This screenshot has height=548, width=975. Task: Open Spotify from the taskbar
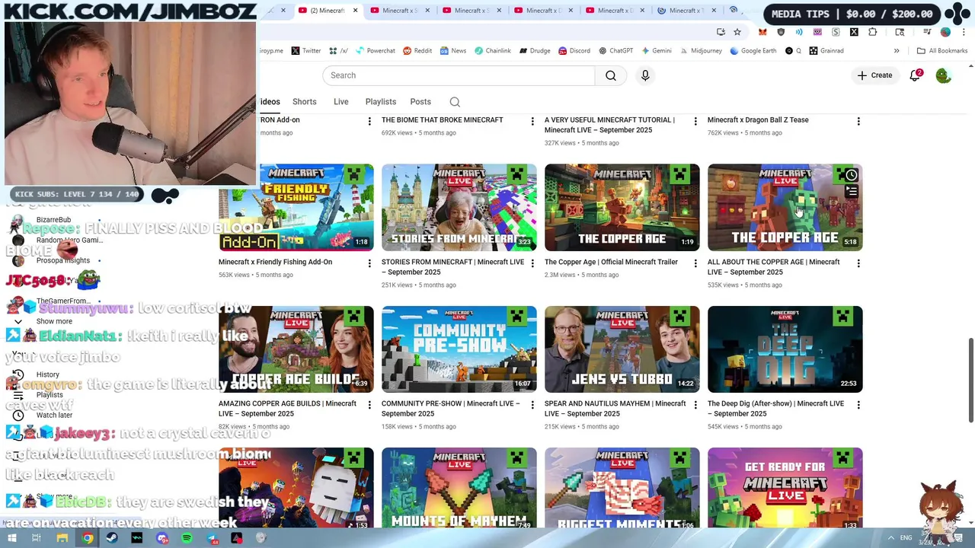click(187, 538)
